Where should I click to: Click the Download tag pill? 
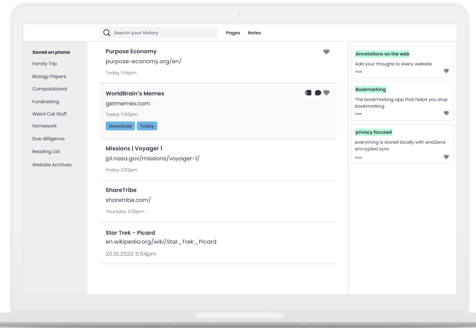pos(120,126)
